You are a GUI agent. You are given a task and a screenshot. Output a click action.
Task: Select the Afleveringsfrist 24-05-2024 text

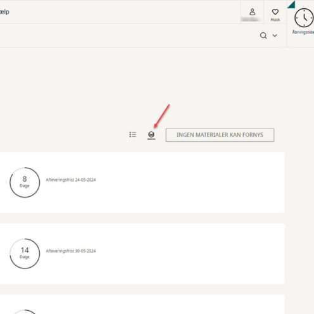click(71, 180)
